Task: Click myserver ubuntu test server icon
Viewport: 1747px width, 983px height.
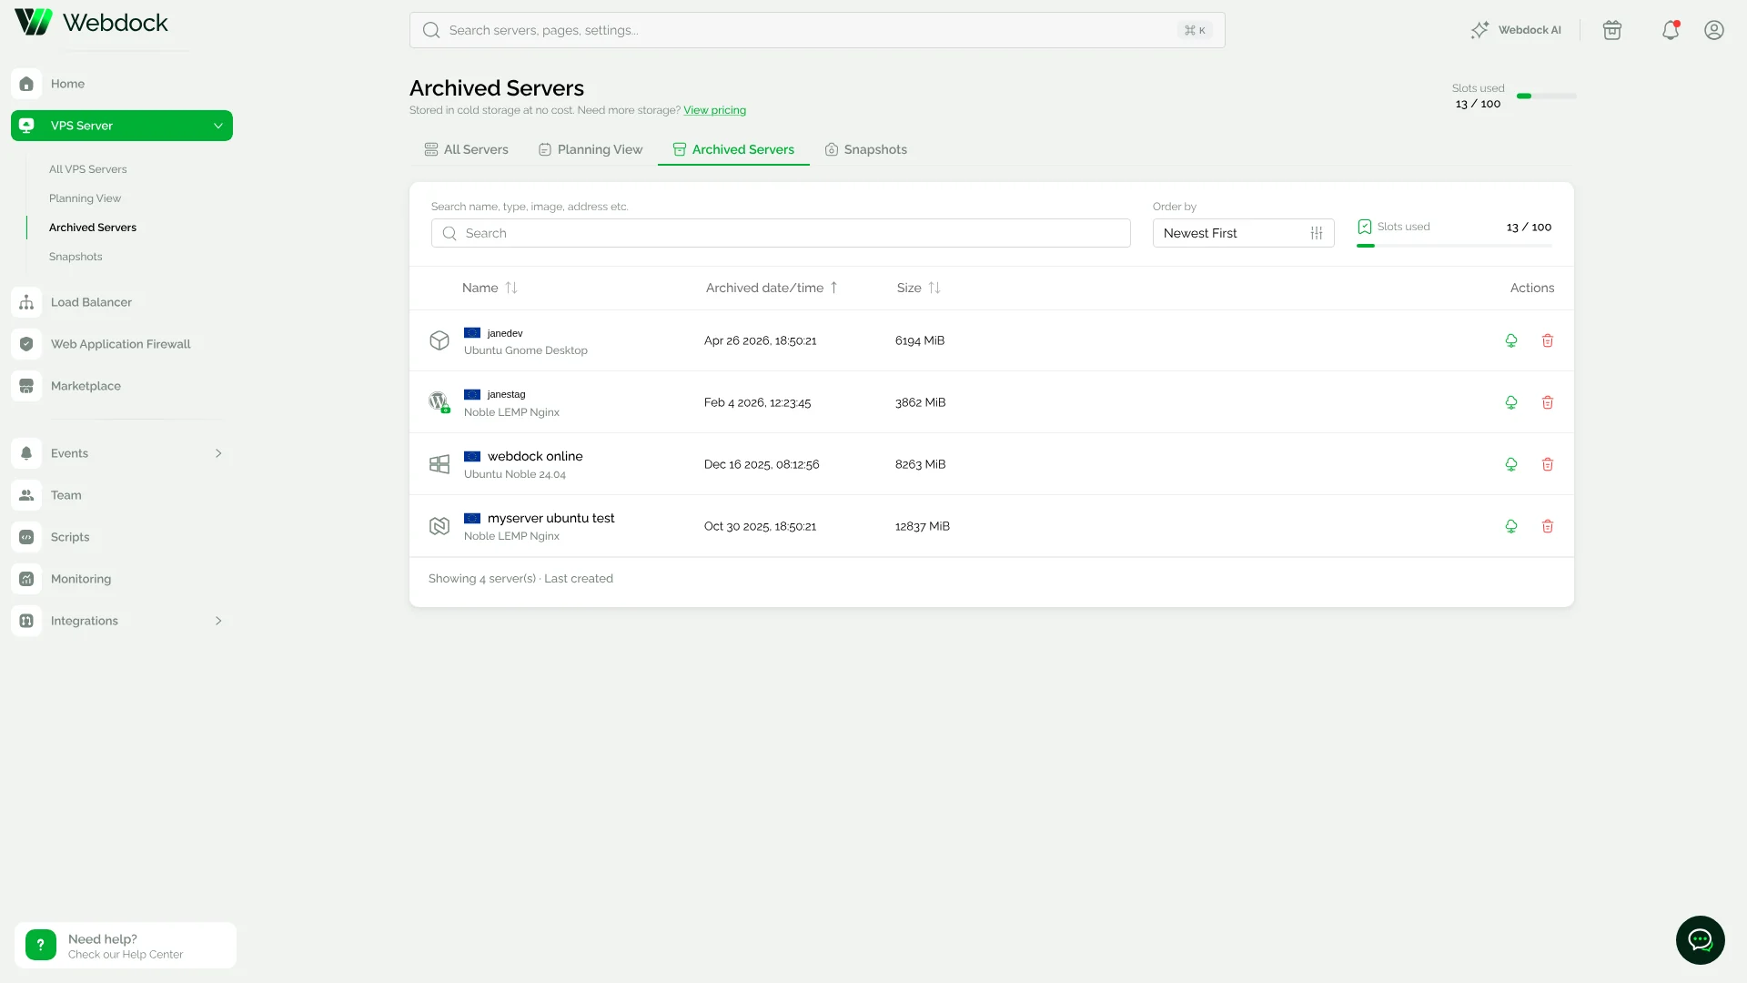Action: coord(439,526)
